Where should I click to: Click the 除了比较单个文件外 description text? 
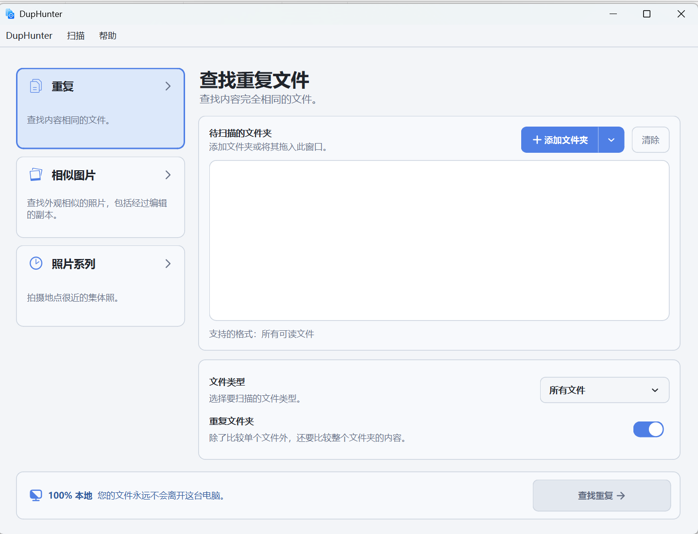coord(308,437)
